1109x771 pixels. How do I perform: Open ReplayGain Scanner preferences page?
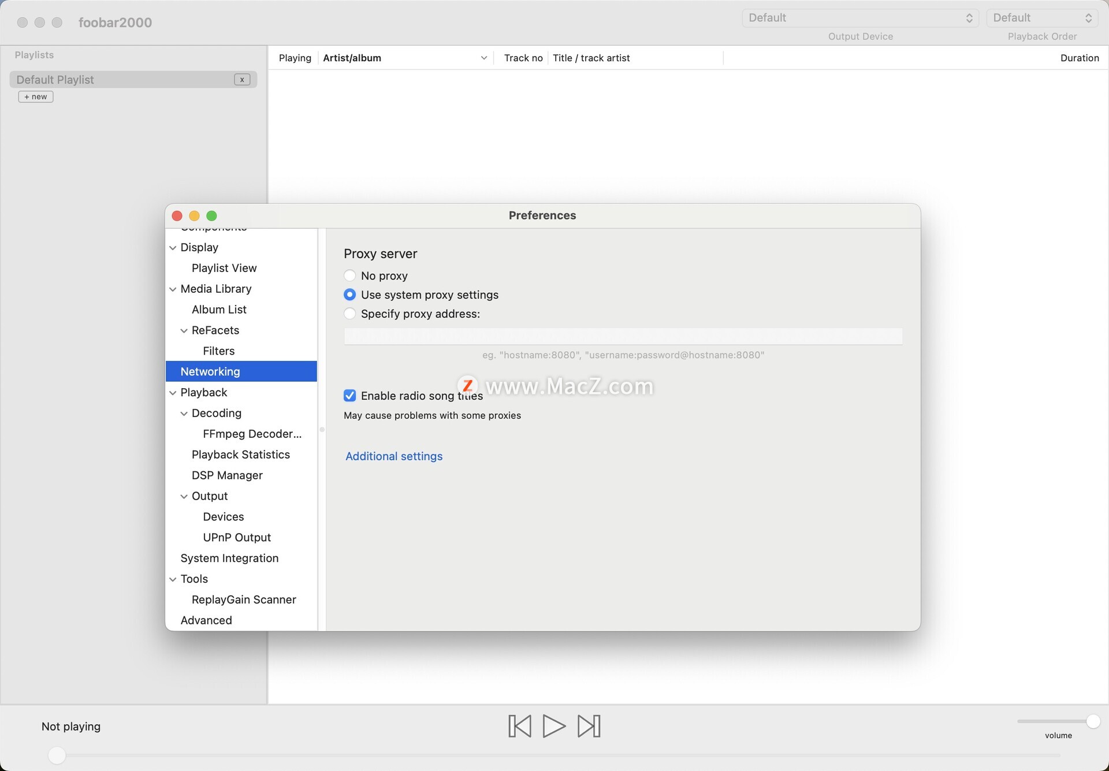(x=244, y=599)
